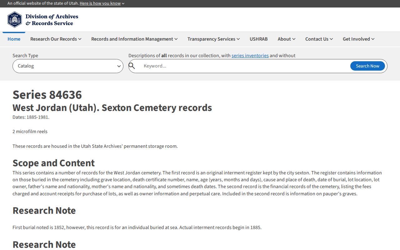Viewport: 400px width, 250px height.
Task: Click the Utah State Archives beehive logo
Action: [x=15, y=20]
